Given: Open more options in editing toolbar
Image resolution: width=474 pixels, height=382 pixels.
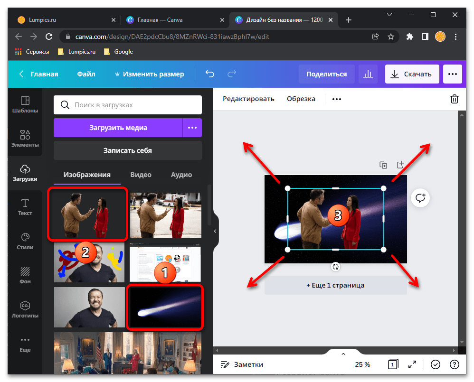Looking at the screenshot, I should click(337, 99).
